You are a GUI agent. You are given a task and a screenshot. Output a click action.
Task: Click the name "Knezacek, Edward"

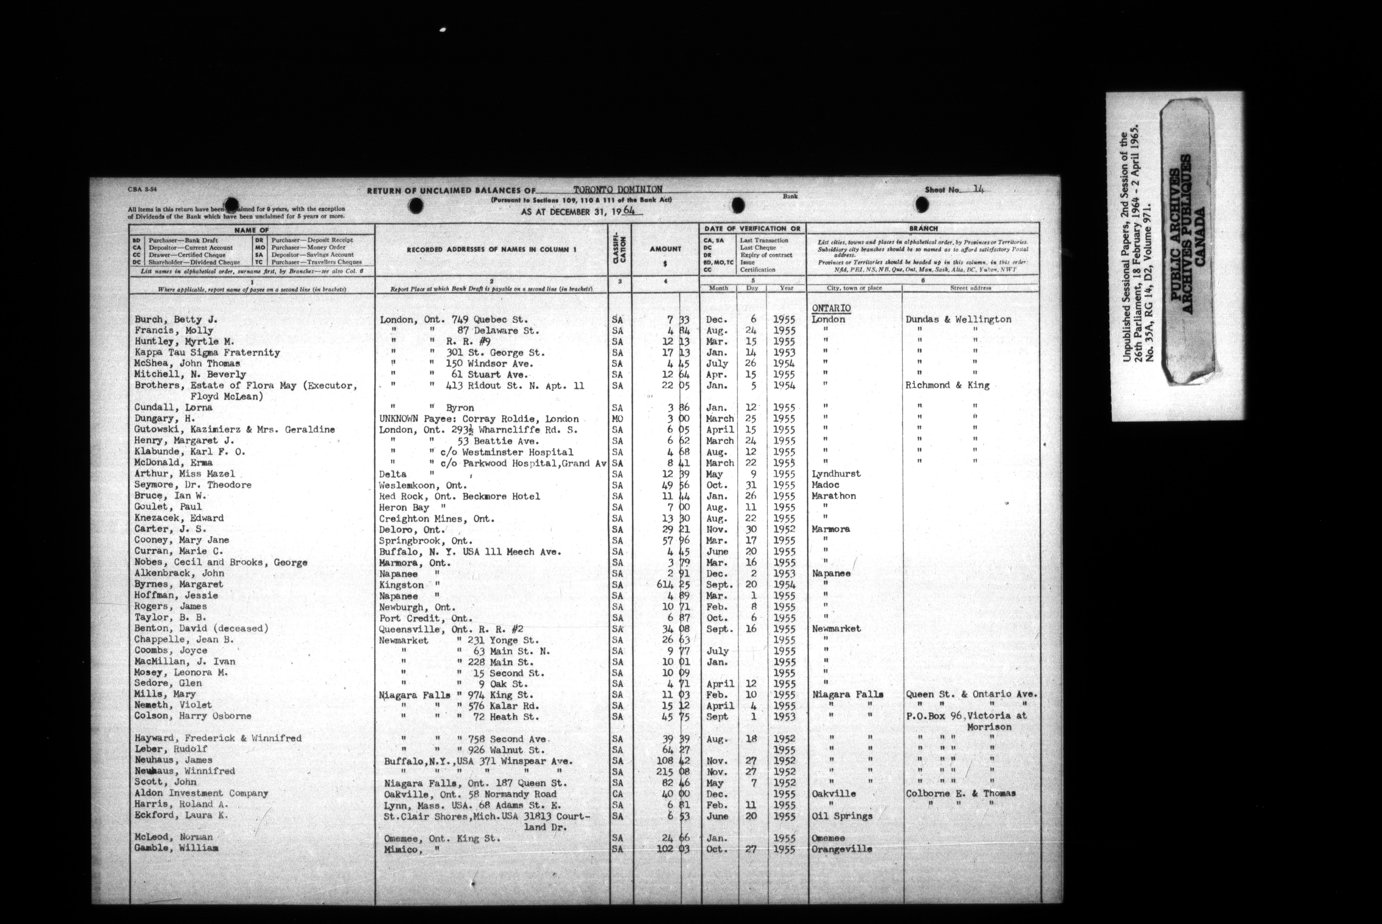[x=179, y=518]
